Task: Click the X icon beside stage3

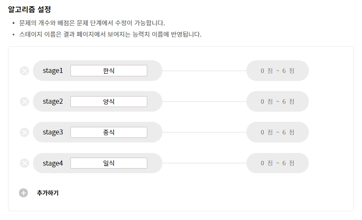Action: click(x=24, y=132)
